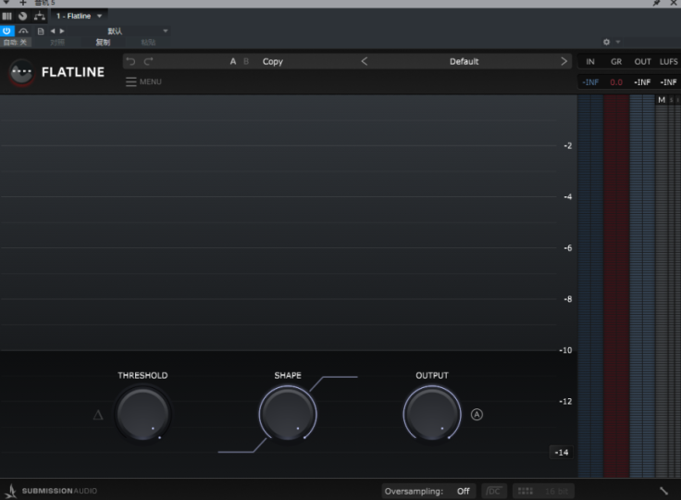Click the Copy button
Screen dimensions: 681x500
point(273,61)
